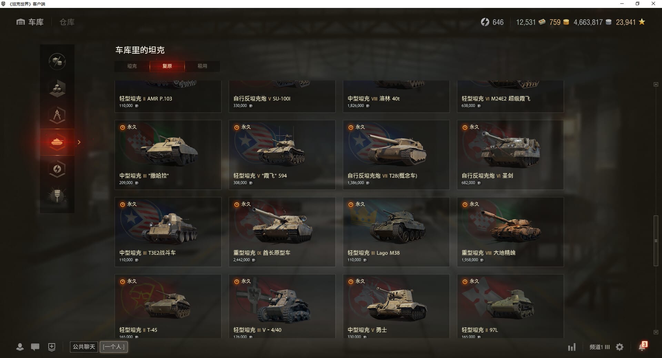Expand the 频道1 channel selector

point(600,347)
